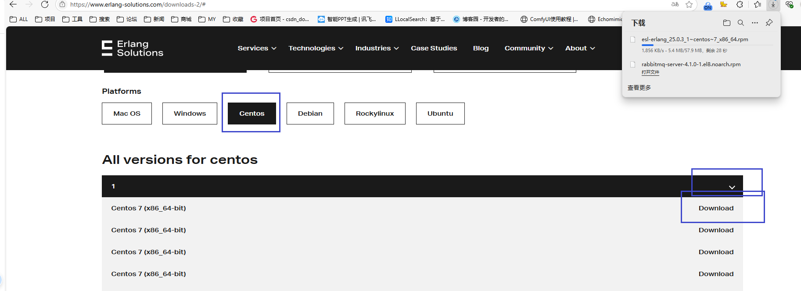Go back to the previous page

[x=13, y=4]
